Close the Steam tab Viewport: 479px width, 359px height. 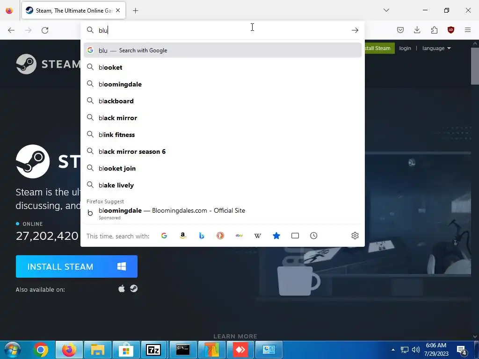(x=118, y=10)
